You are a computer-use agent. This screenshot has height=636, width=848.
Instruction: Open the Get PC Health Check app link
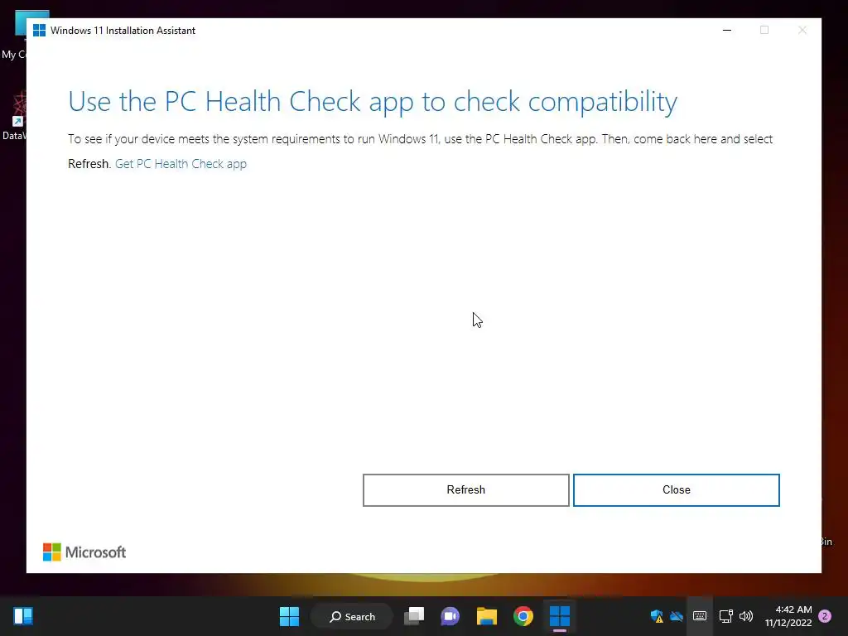coord(181,164)
